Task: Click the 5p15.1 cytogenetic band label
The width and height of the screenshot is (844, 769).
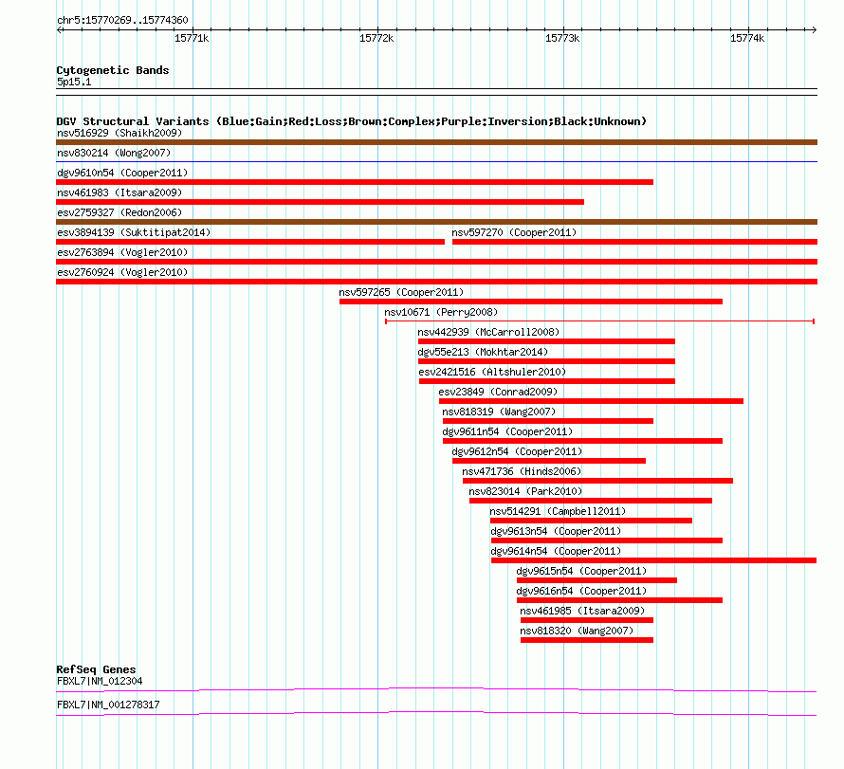Action: tap(74, 82)
